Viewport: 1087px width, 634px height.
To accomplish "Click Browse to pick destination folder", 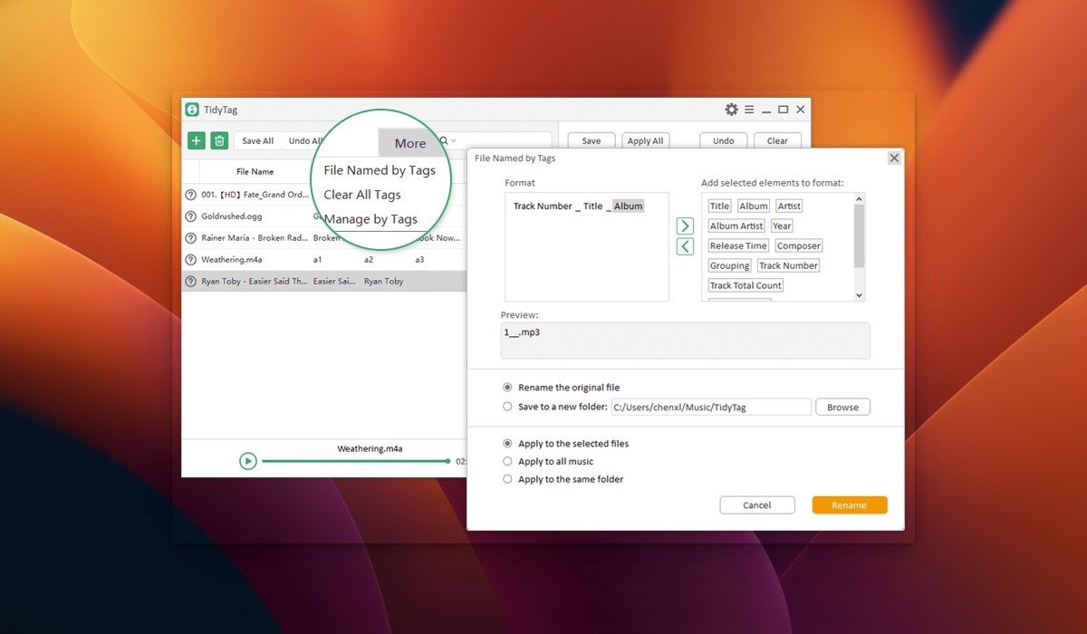I will 842,408.
